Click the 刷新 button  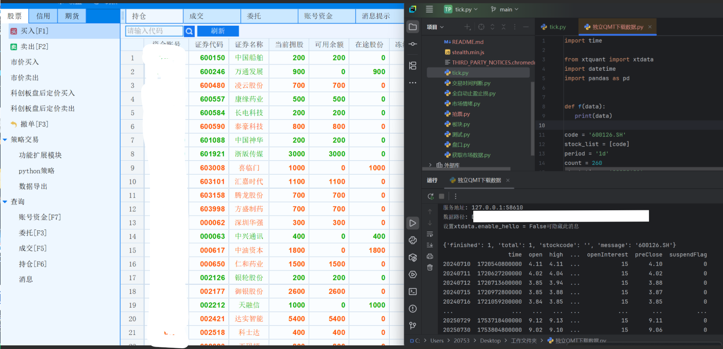pos(218,31)
